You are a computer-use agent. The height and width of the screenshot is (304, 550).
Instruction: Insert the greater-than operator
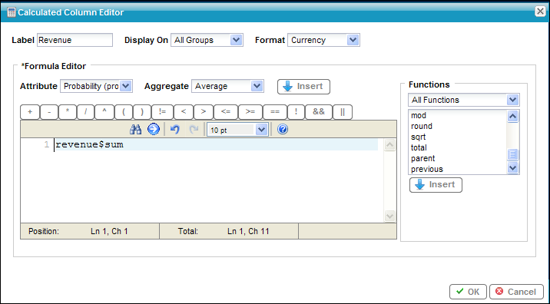coord(204,112)
